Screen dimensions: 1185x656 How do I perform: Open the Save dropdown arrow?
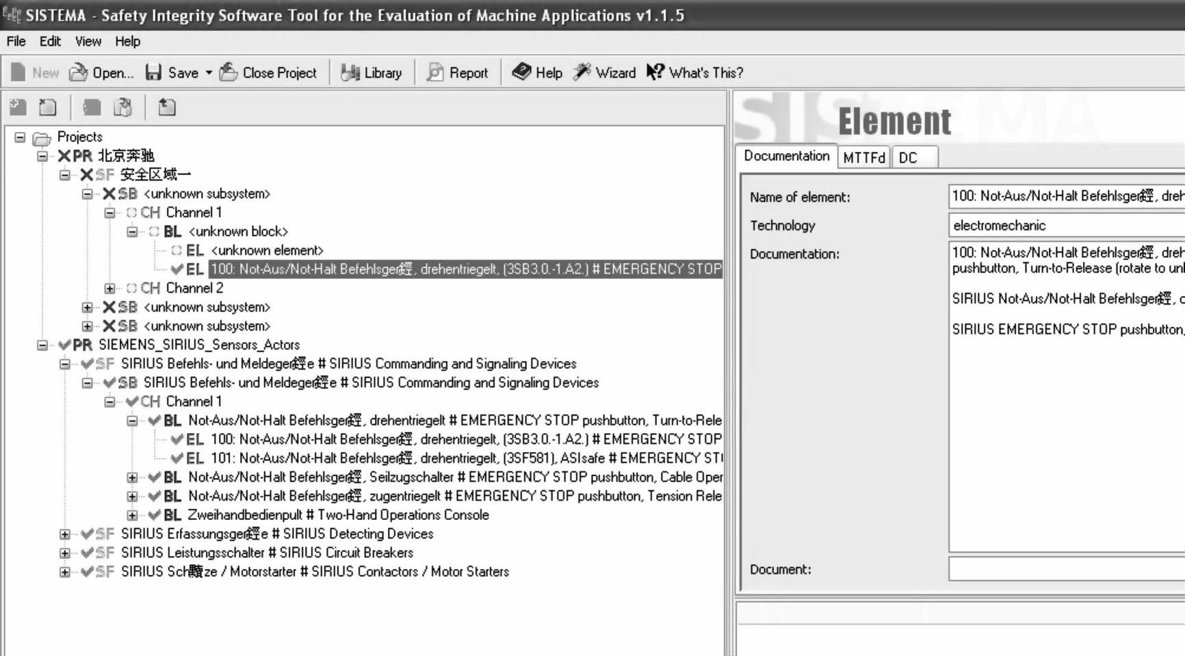(209, 73)
